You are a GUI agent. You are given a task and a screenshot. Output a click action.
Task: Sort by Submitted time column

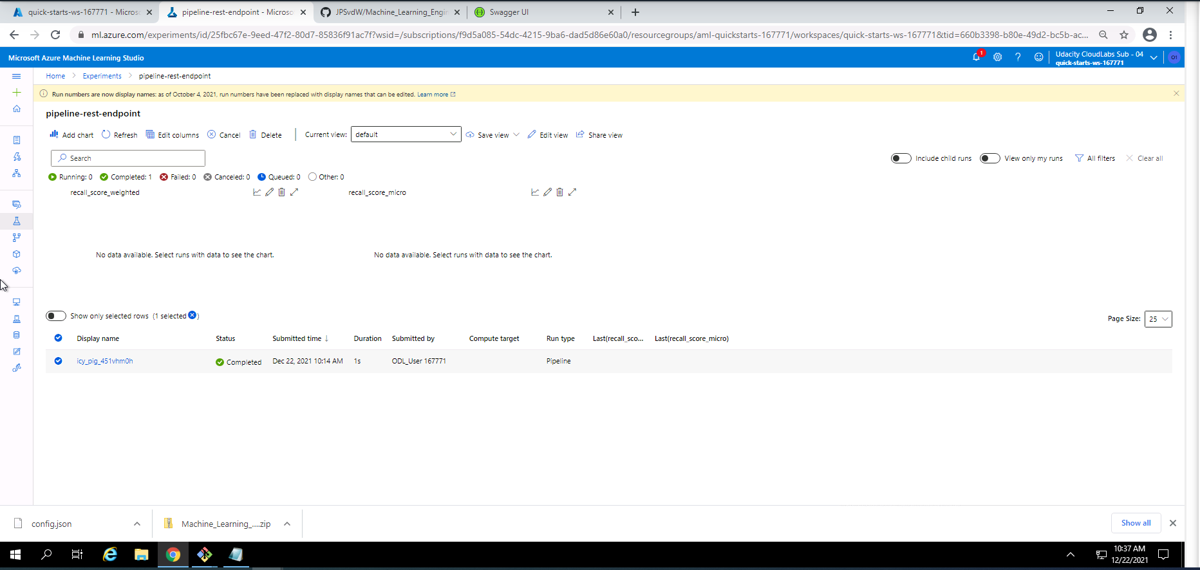[x=300, y=338]
